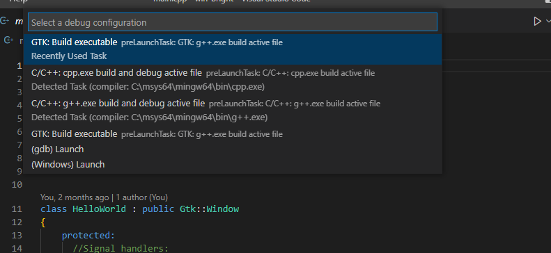
Task: Choose C/C++: g++.exe build and debug active file
Action: 232,110
